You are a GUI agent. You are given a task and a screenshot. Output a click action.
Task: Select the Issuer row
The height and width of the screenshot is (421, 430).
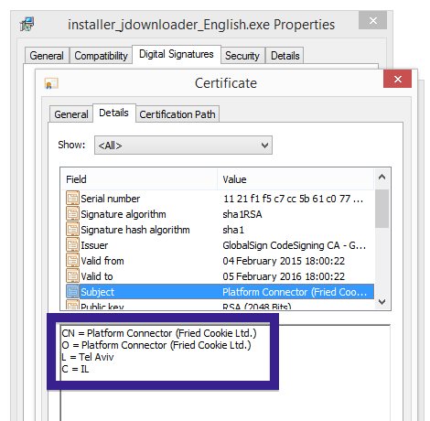[220, 245]
